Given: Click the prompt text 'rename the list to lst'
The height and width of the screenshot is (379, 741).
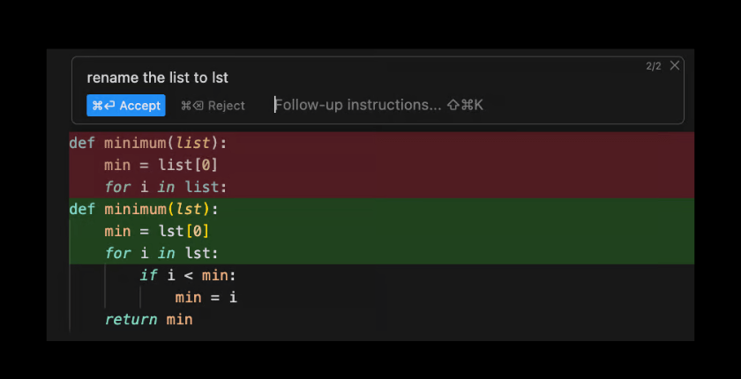Looking at the screenshot, I should point(157,78).
